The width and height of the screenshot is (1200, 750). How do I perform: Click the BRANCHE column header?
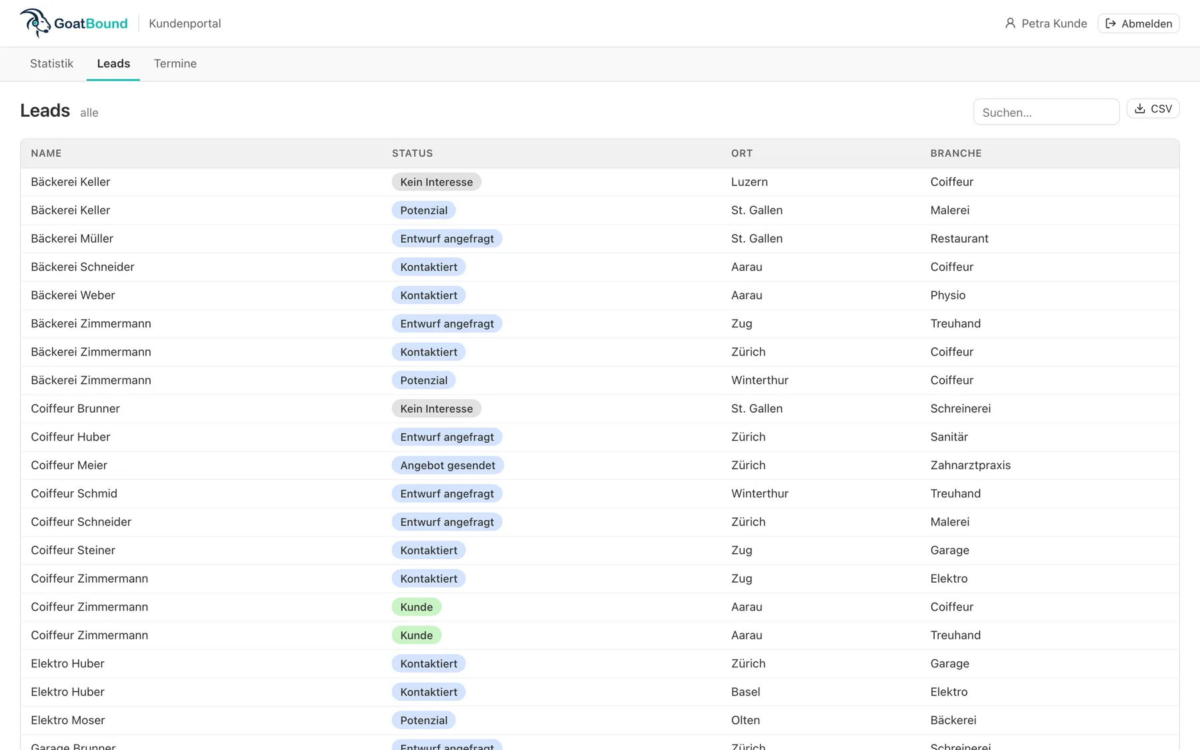(x=956, y=153)
